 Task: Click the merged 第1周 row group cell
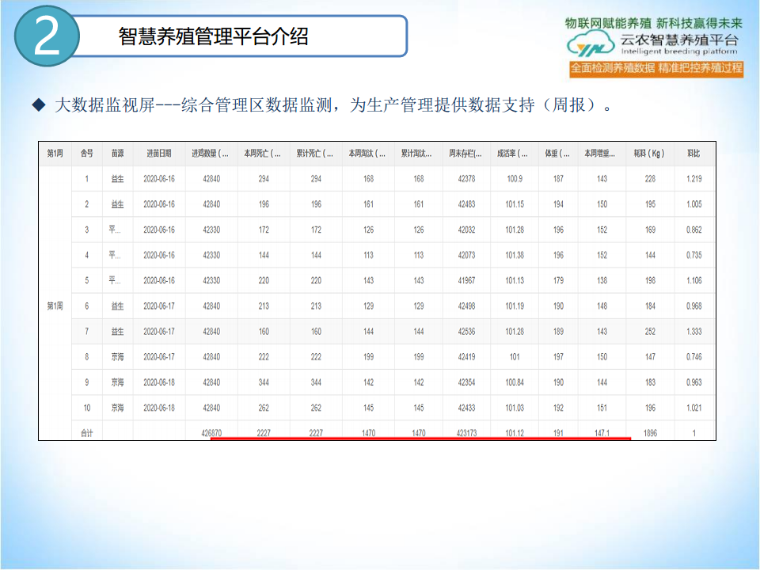pos(55,306)
